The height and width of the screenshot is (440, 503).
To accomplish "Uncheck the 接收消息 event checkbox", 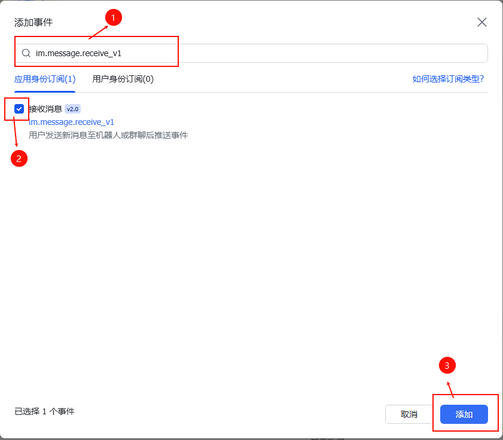I will click(x=19, y=109).
